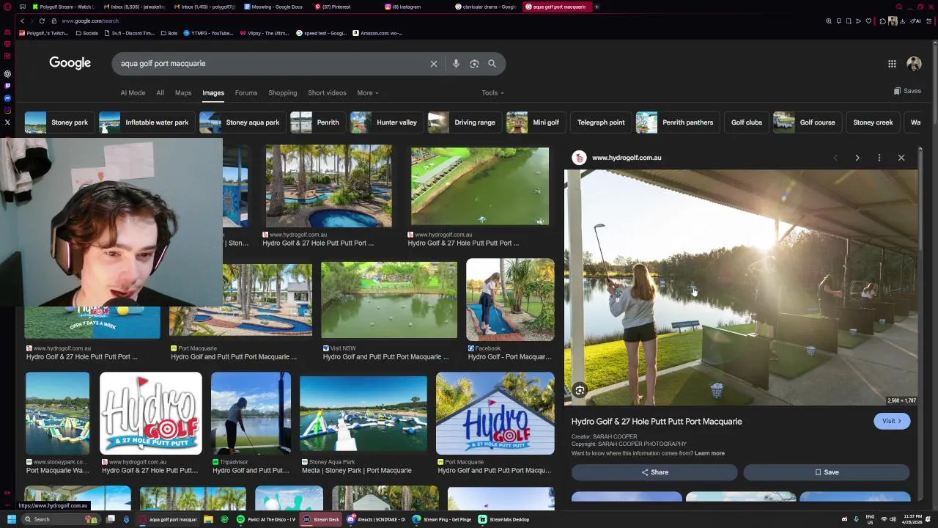This screenshot has width=938, height=528.
Task: Search inside image with the Lens overlay icon
Action: pyautogui.click(x=580, y=391)
